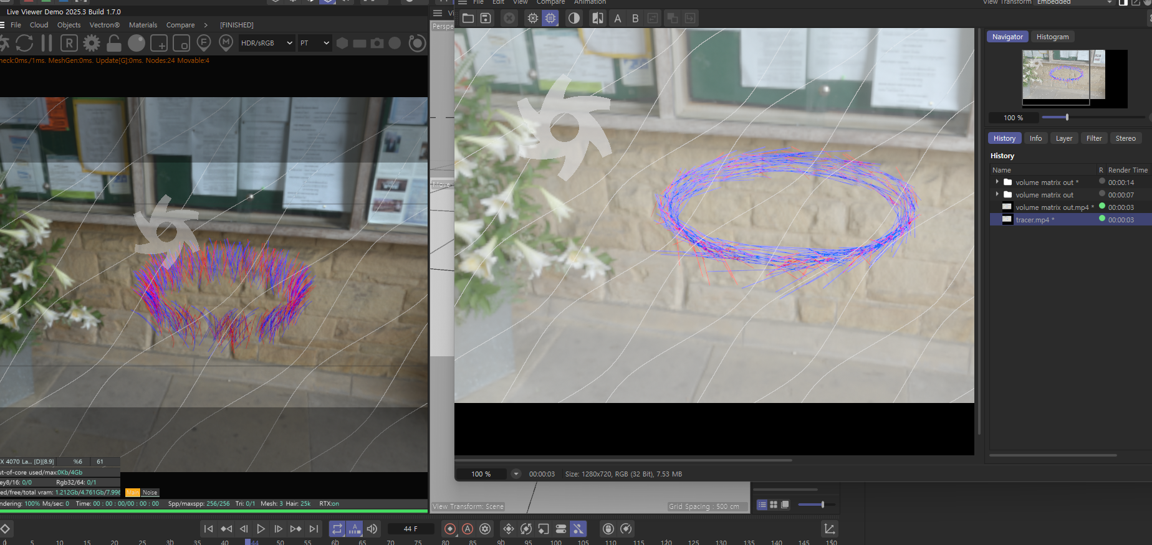Switch to the Histogram tab
This screenshot has height=545, width=1152.
click(1052, 37)
